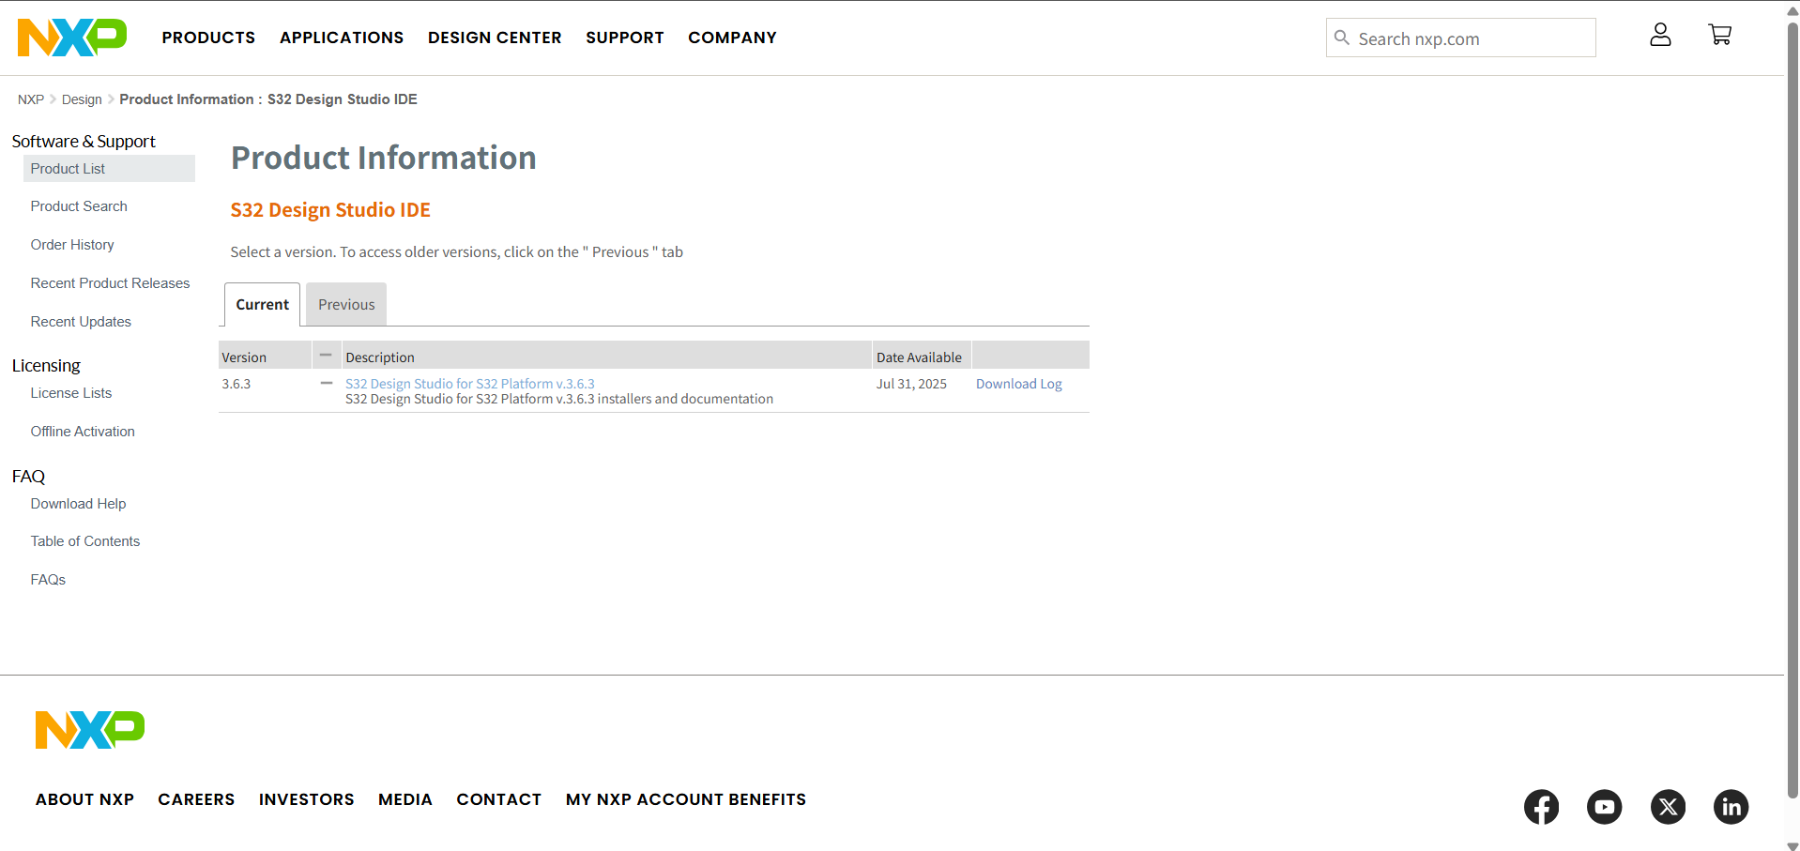Open NXP Facebook page icon
The image size is (1800, 851).
pyautogui.click(x=1541, y=807)
